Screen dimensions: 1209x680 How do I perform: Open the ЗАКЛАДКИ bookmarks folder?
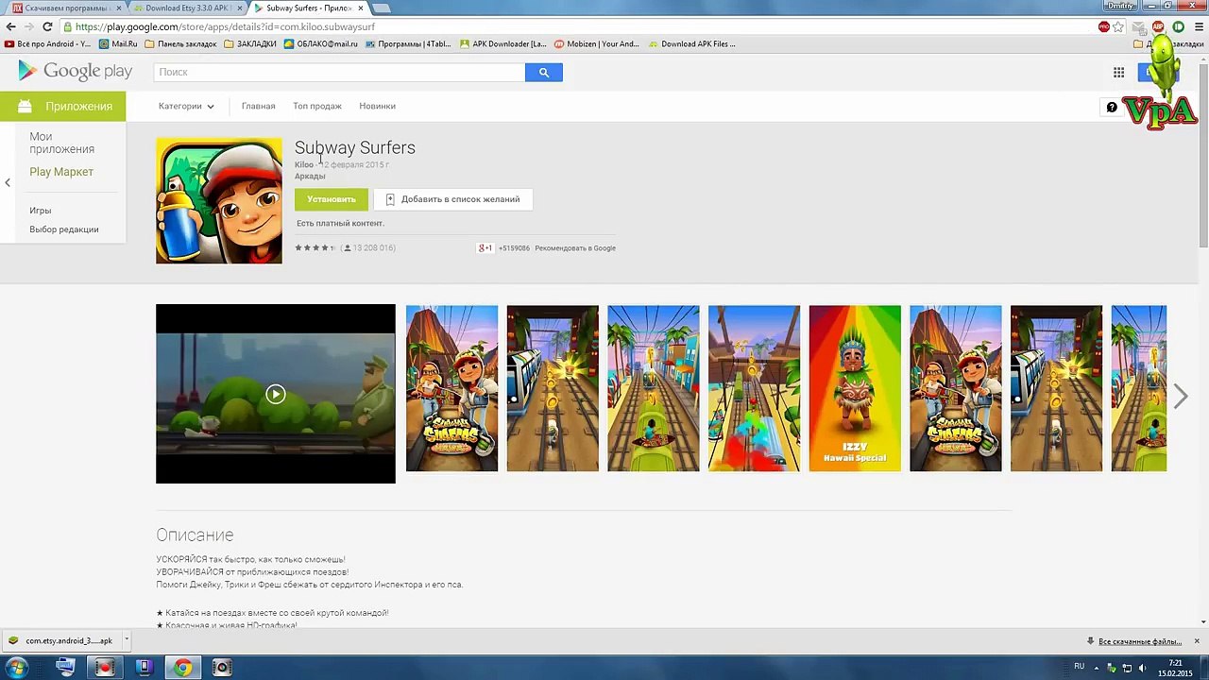click(x=250, y=44)
